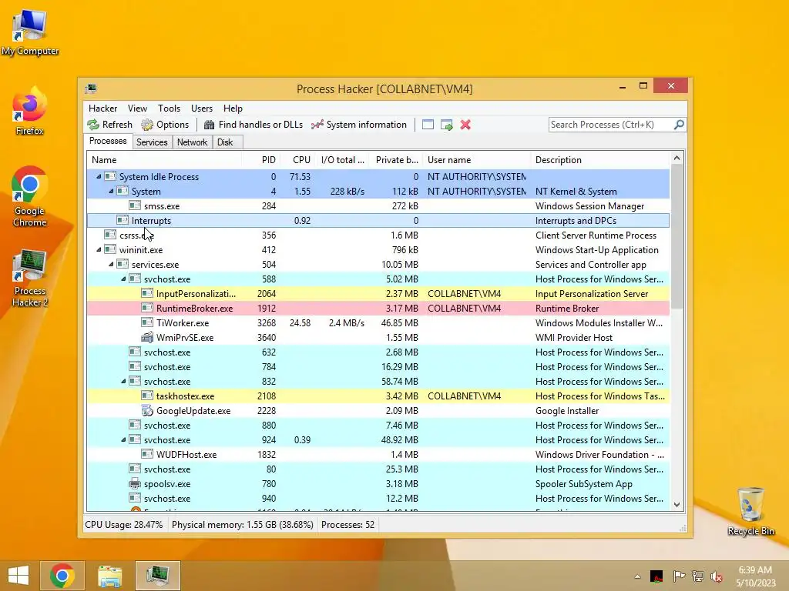Open the Windows Start button
The width and height of the screenshot is (789, 591).
pos(18,576)
